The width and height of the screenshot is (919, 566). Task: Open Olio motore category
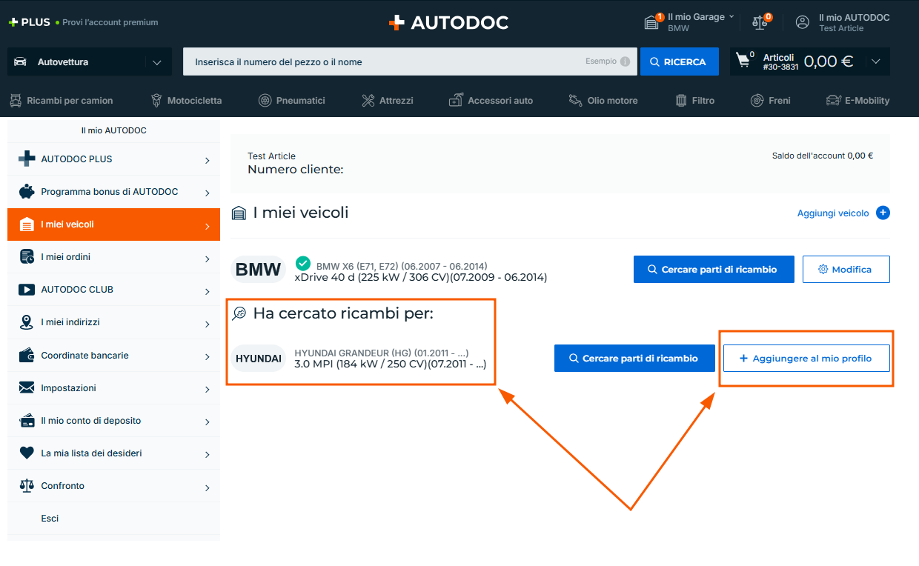[603, 101]
